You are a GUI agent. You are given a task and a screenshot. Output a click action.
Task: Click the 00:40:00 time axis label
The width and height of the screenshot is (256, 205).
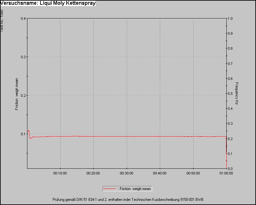pyautogui.click(x=160, y=173)
